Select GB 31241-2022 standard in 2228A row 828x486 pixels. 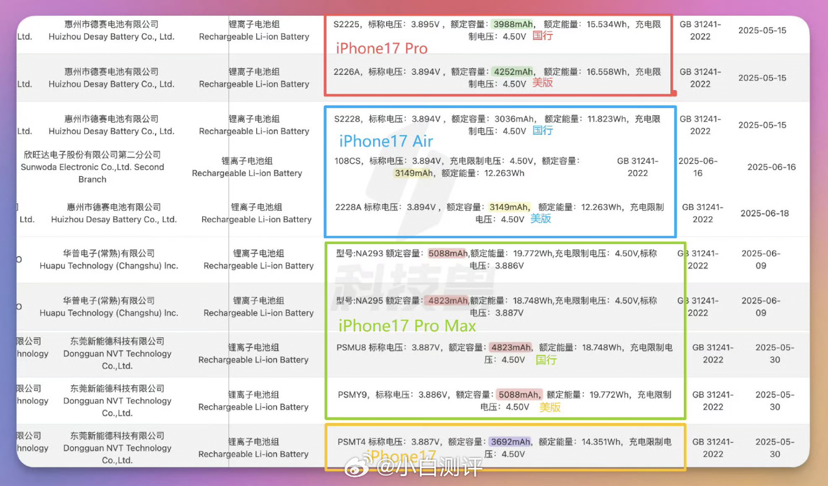click(702, 213)
